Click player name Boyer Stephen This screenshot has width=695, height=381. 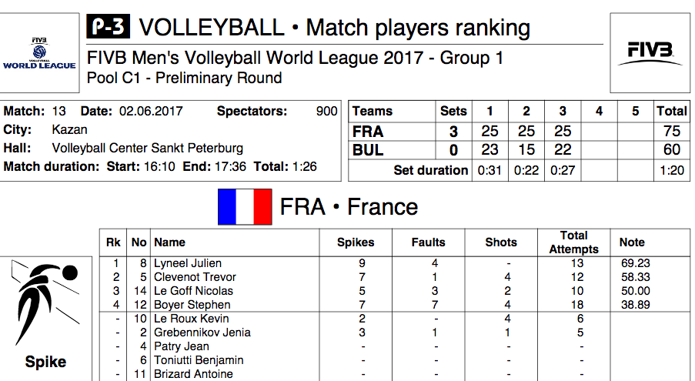click(x=192, y=305)
